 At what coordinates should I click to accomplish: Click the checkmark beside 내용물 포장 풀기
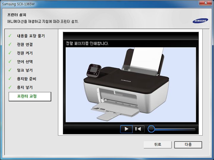coord(10,36)
